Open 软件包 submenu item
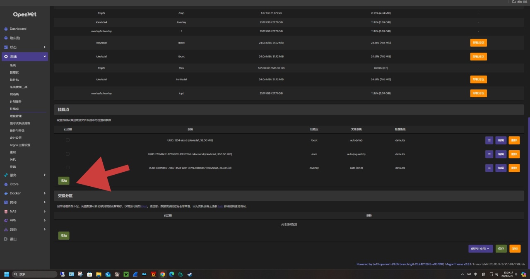The image size is (530, 279). click(14, 80)
